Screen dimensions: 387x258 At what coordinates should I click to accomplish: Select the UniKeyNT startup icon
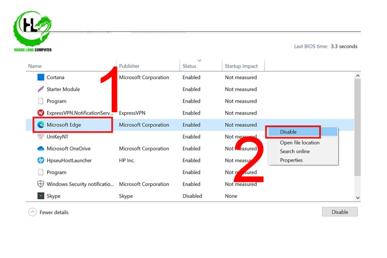41,137
